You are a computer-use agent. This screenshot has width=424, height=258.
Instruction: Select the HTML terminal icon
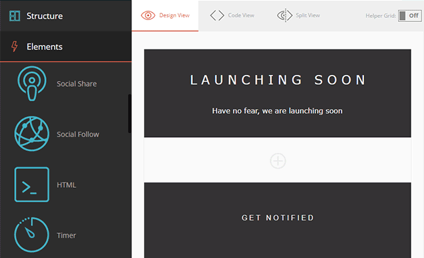[x=32, y=184]
